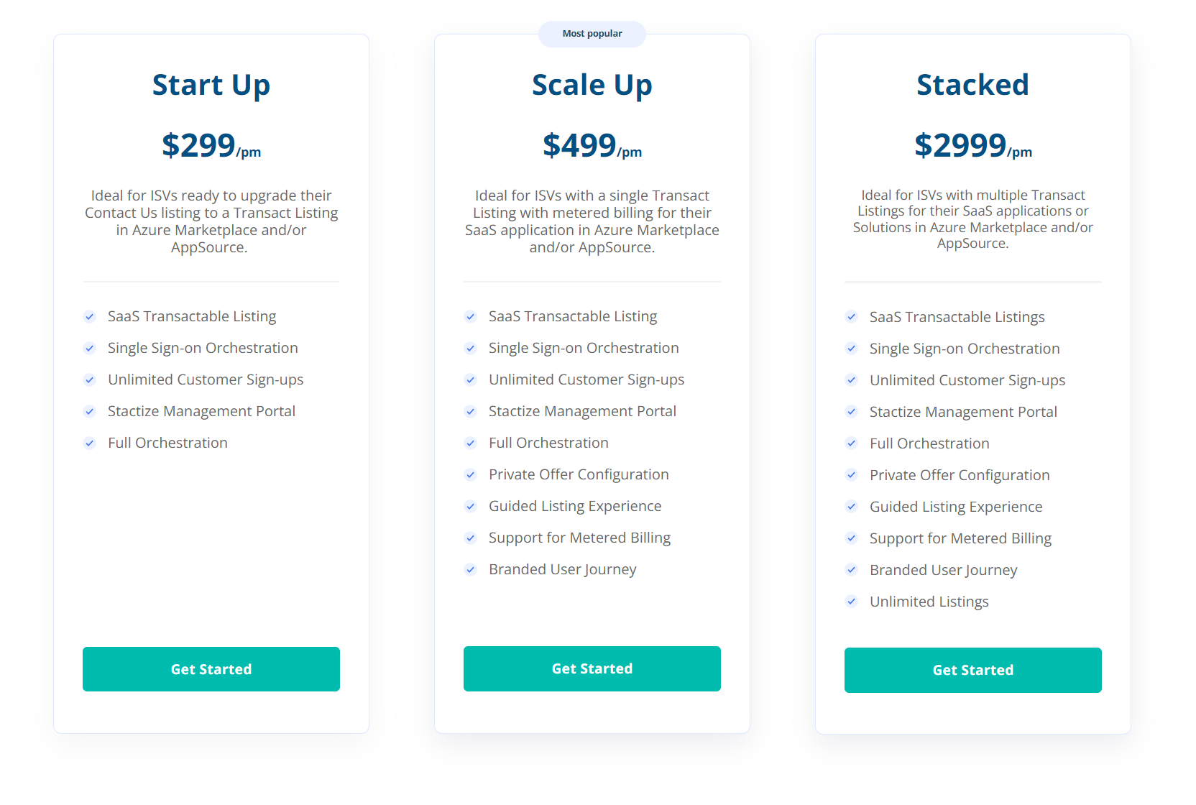Select the checkmark next to Support for Metered Billing in Stacked
This screenshot has width=1196, height=805.
(x=852, y=538)
